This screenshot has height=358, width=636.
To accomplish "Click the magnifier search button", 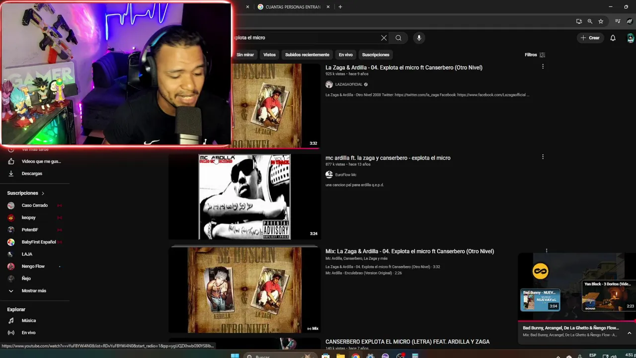I will pyautogui.click(x=398, y=38).
